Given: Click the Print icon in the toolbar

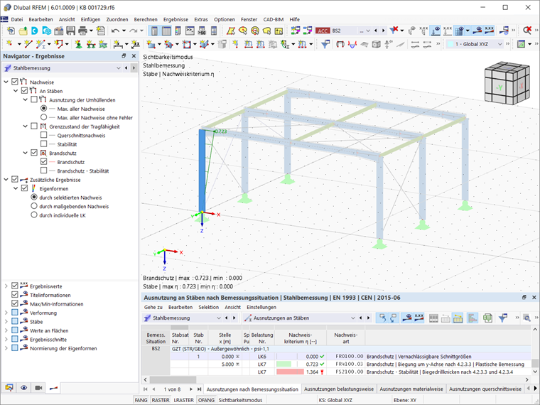Looking at the screenshot, I should (82, 31).
